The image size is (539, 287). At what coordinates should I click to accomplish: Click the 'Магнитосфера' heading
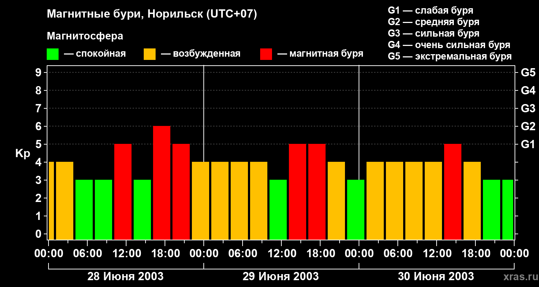click(x=85, y=36)
